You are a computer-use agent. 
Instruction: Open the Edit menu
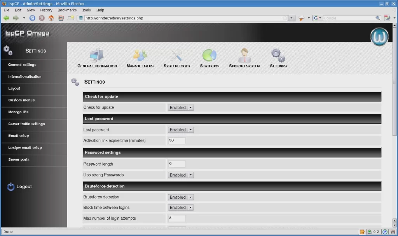click(x=18, y=10)
